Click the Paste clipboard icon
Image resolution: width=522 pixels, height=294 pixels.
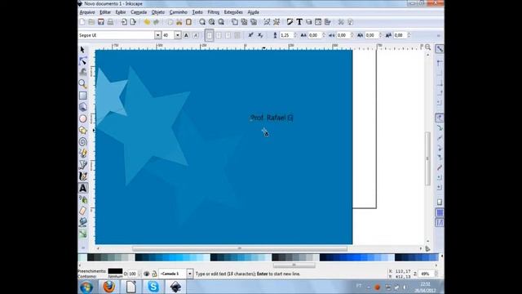pyautogui.click(x=188, y=22)
